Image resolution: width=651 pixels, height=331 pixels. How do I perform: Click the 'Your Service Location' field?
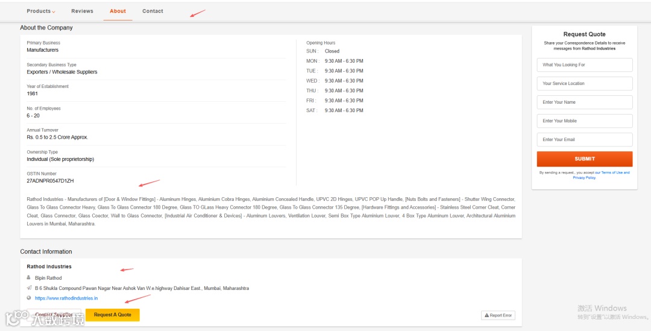pyautogui.click(x=585, y=83)
